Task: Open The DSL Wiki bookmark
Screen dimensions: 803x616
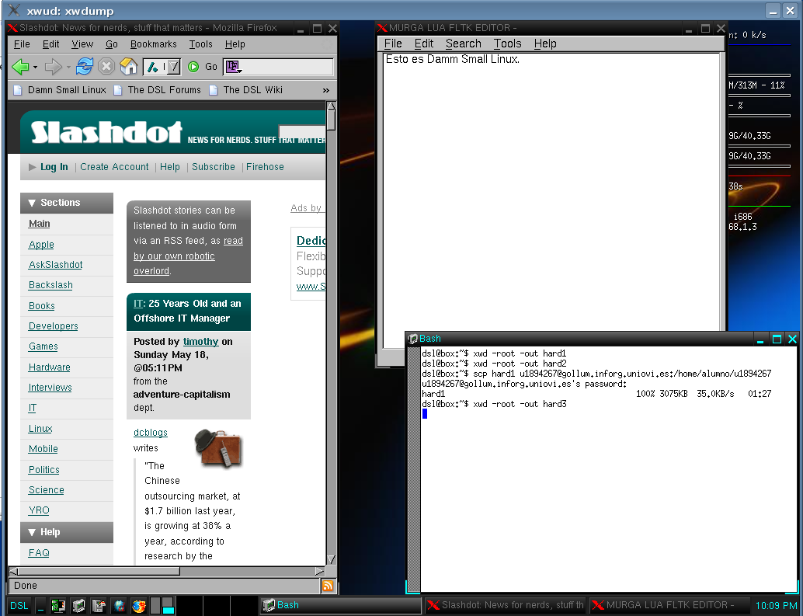Action: click(246, 90)
